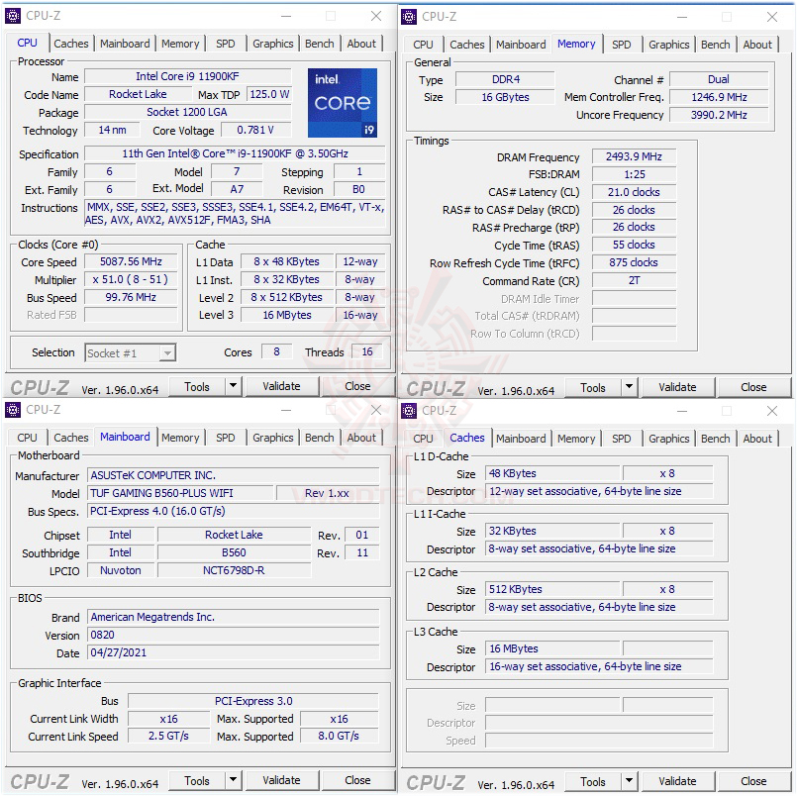Click the CPU-Z app icon in the Memory window
Screen dimensions: 797x796
[x=409, y=17]
